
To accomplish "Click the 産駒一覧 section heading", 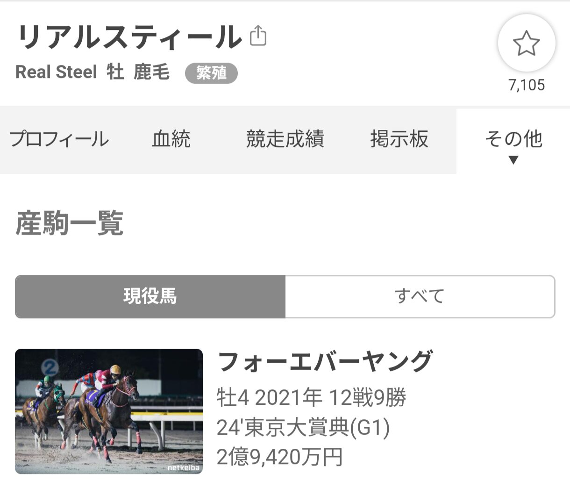I will click(x=70, y=223).
